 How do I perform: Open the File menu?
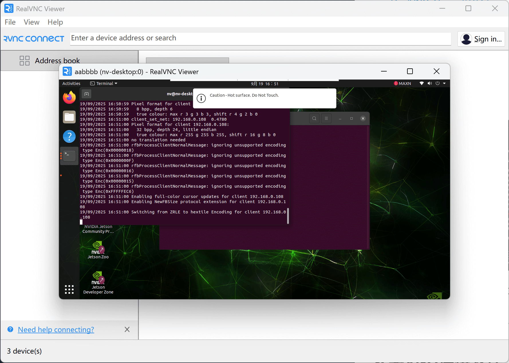click(x=10, y=22)
